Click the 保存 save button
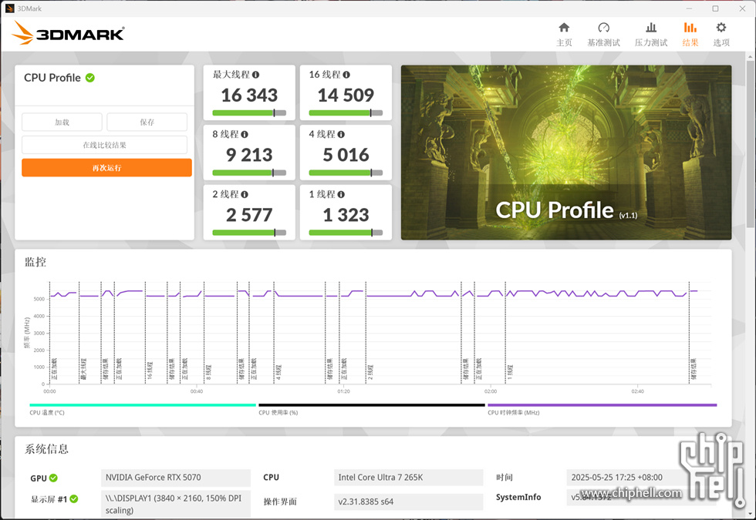The height and width of the screenshot is (520, 756). (147, 122)
